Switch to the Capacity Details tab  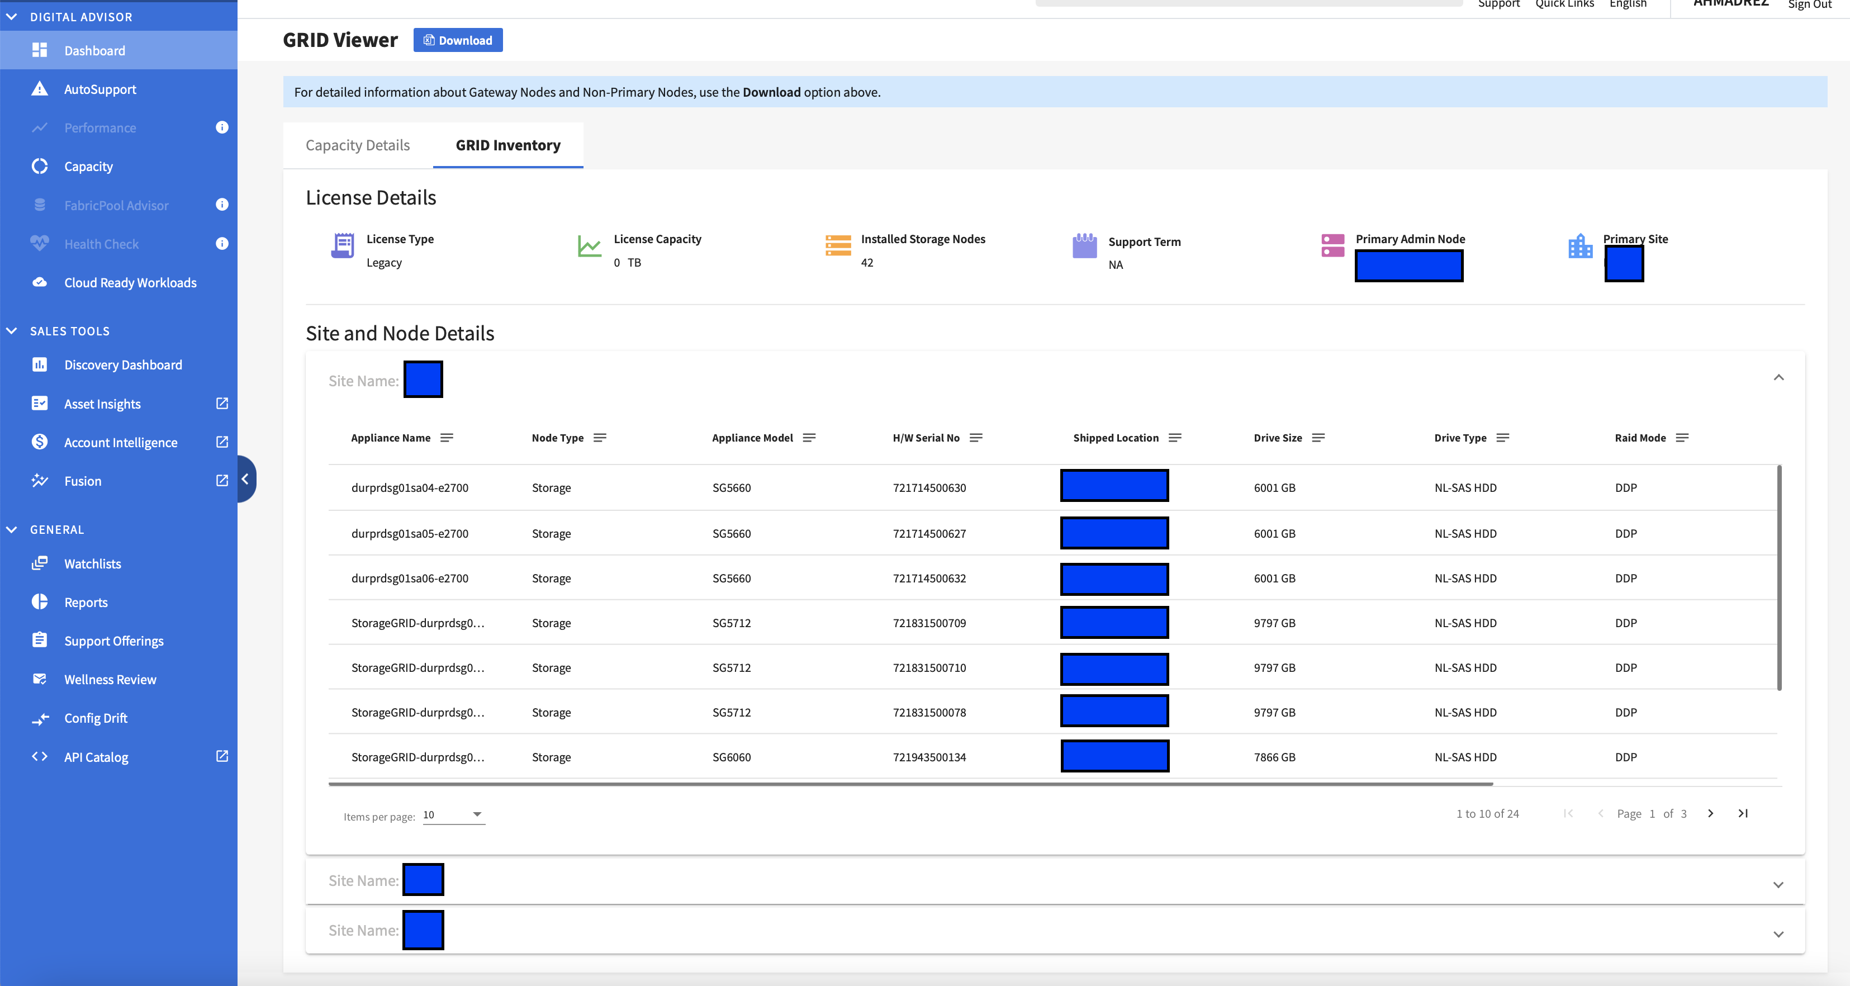coord(358,145)
